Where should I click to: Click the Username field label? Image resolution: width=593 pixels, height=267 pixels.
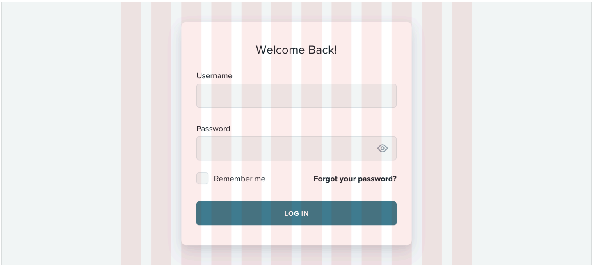point(214,76)
